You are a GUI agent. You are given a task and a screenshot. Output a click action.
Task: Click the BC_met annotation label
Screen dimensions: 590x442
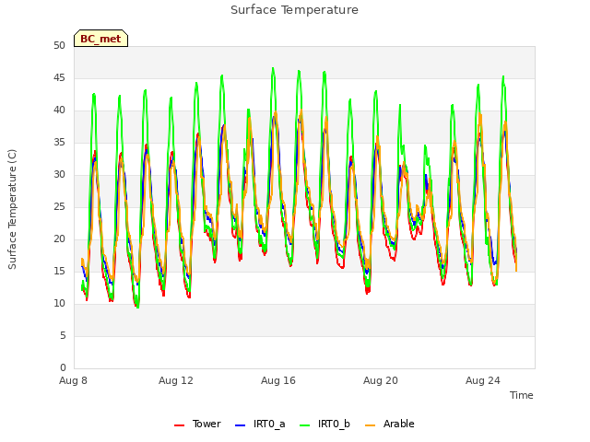pyautogui.click(x=100, y=39)
